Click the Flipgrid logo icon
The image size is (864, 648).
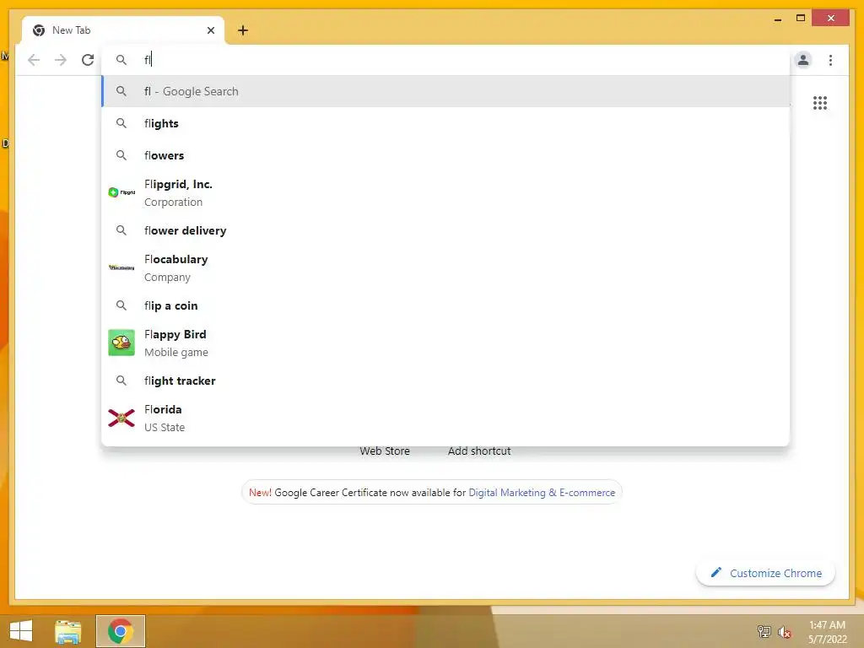[x=121, y=192]
